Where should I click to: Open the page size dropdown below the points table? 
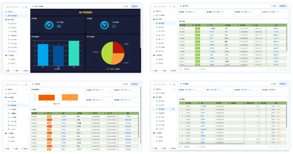click(190, 147)
